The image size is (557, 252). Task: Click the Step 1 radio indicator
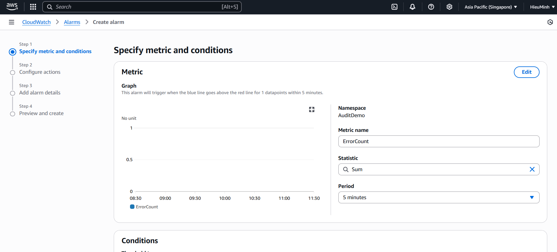click(x=12, y=52)
